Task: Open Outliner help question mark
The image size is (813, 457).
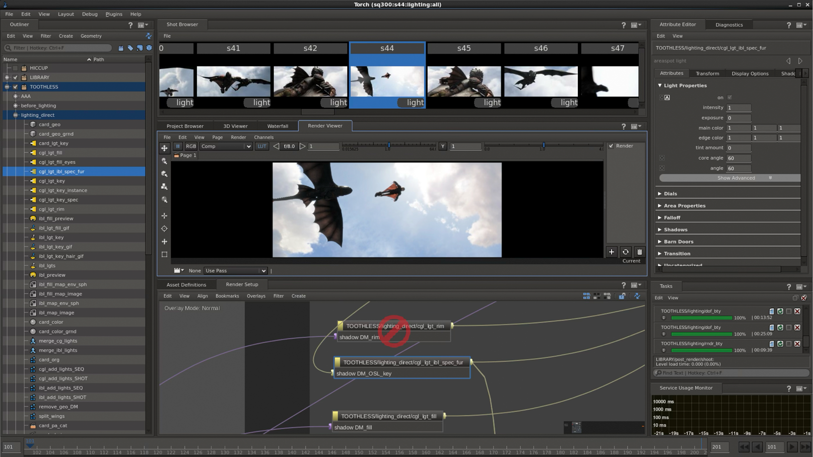Action: click(130, 25)
